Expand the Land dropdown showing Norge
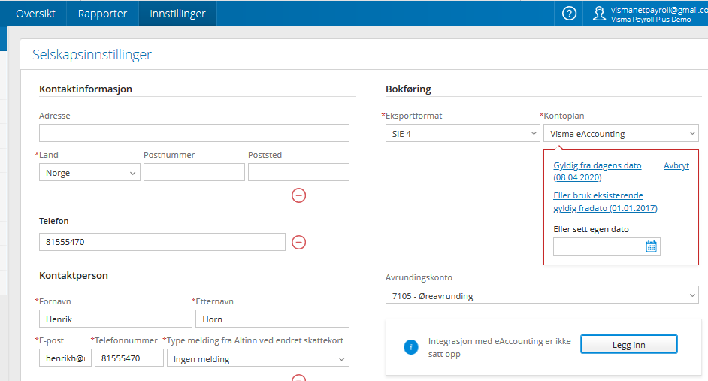The height and width of the screenshot is (381, 708). (89, 173)
